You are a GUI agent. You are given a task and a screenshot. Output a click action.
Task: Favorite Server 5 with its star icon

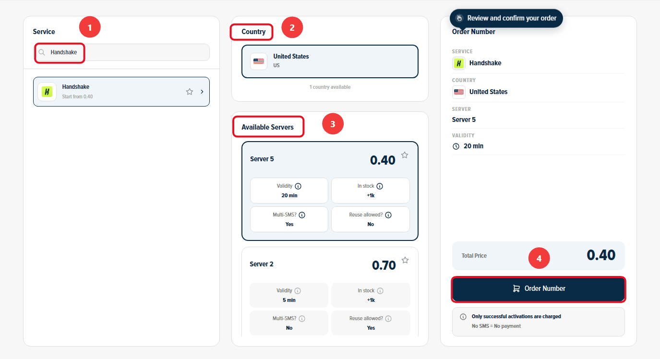(x=405, y=155)
